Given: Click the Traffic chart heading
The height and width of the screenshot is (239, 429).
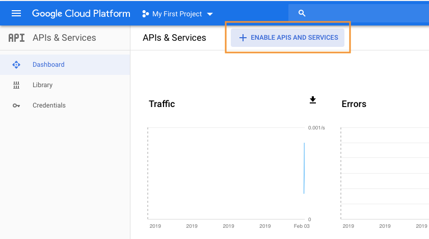Looking at the screenshot, I should [x=162, y=104].
